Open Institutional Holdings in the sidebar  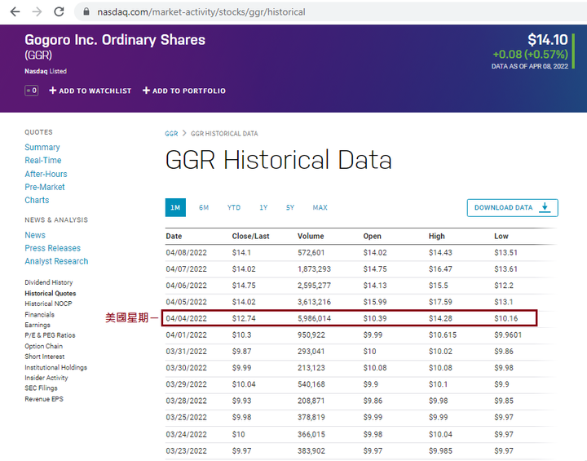(55, 367)
